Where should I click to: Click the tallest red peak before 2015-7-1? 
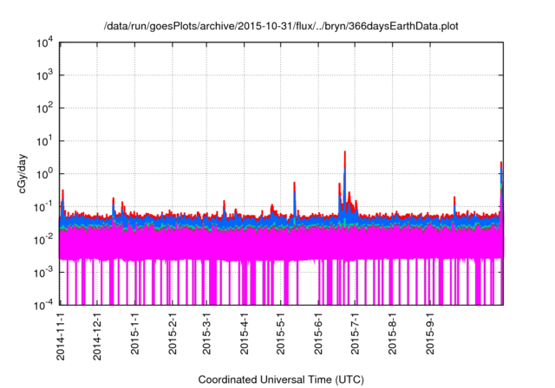click(x=345, y=154)
